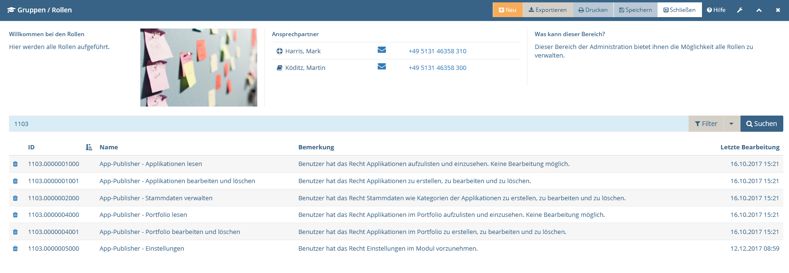
Task: Click the Speichern toolbar button
Action: pos(635,10)
